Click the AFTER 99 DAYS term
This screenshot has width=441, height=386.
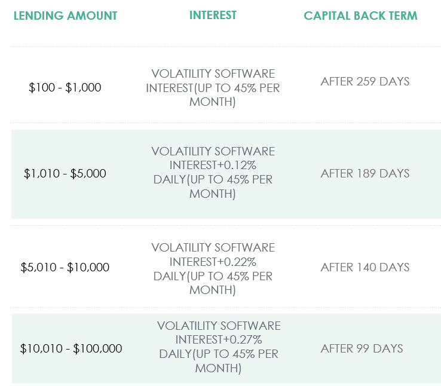point(362,348)
